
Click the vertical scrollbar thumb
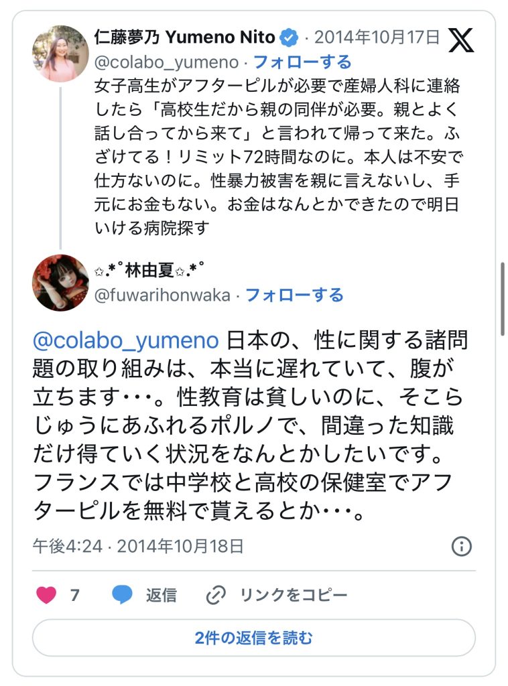click(x=503, y=299)
